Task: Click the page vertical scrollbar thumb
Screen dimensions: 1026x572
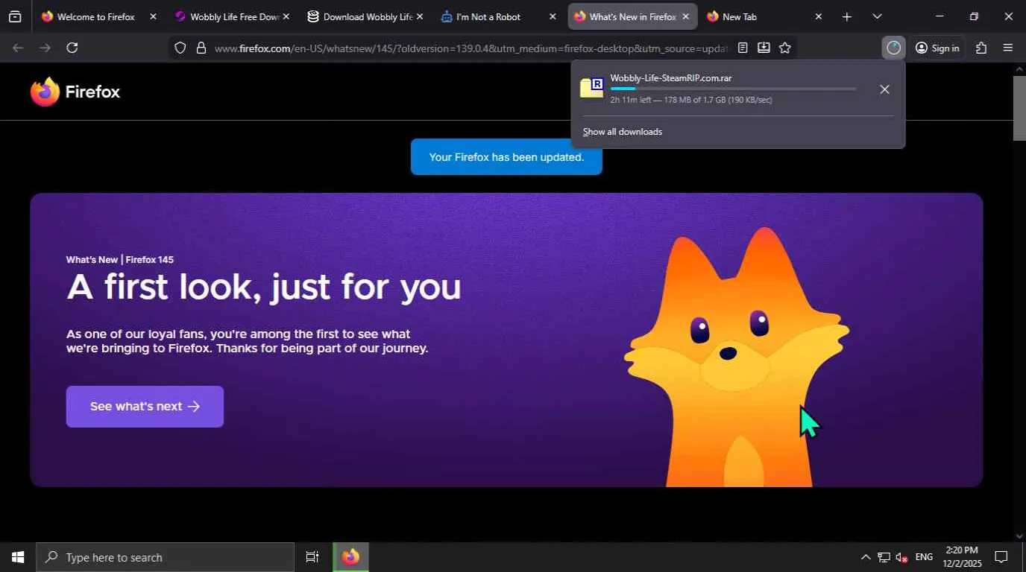Action: (1019, 108)
